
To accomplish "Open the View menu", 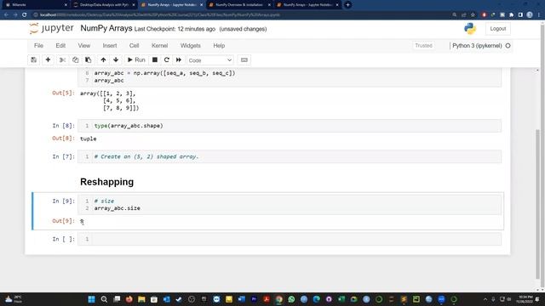I will [84, 46].
